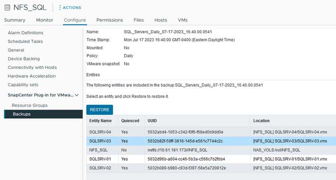Open the Actions menu
Screen dimensions: 336x180
[x=70, y=7]
